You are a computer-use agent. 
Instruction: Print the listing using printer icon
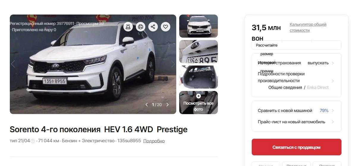[x=141, y=27]
